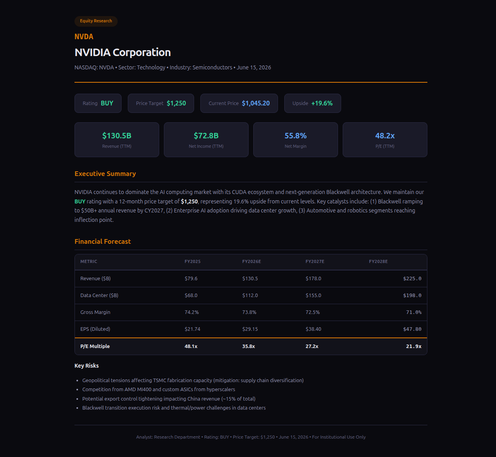Open the $130.5B Revenue (TTM) card
This screenshot has height=457, width=496.
click(x=117, y=140)
